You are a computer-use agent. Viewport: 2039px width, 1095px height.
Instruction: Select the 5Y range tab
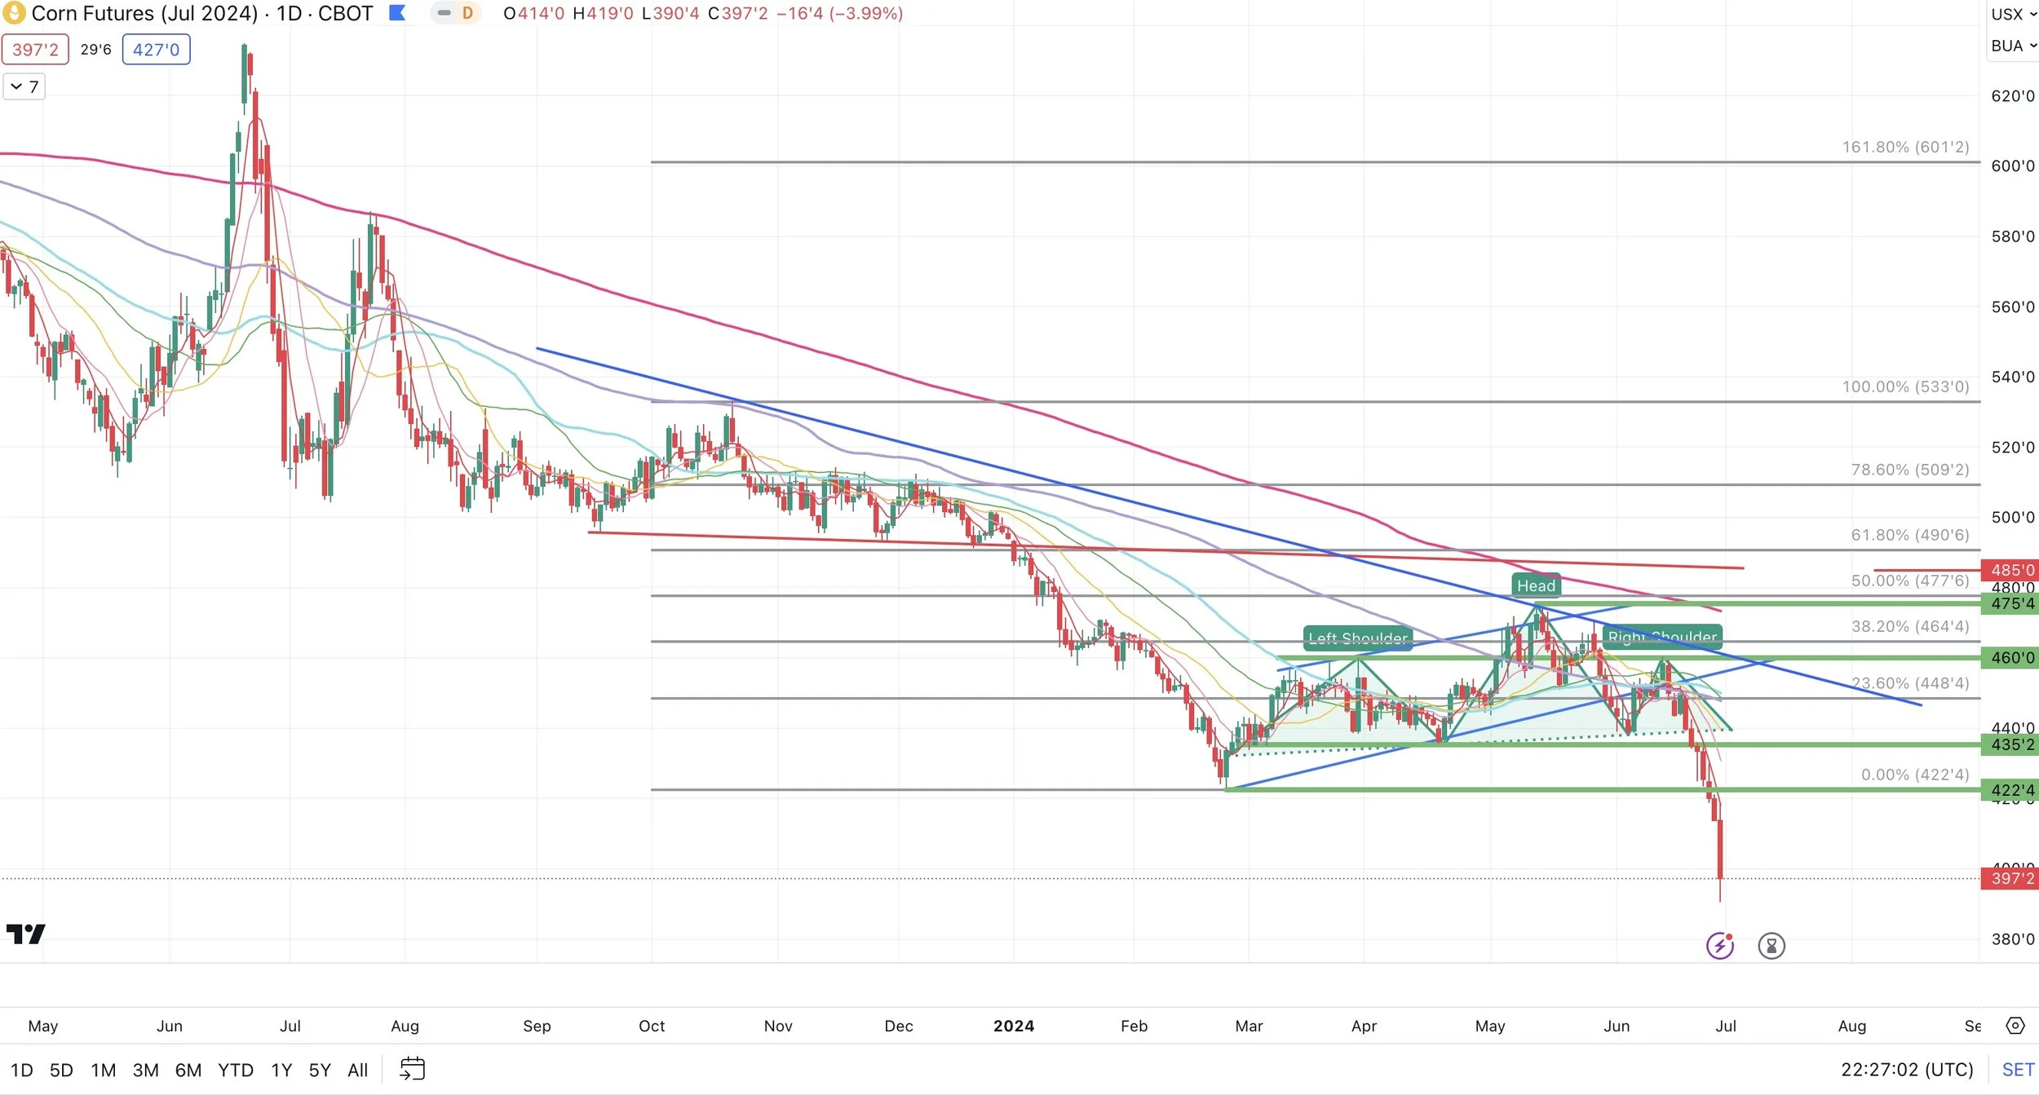(x=320, y=1070)
